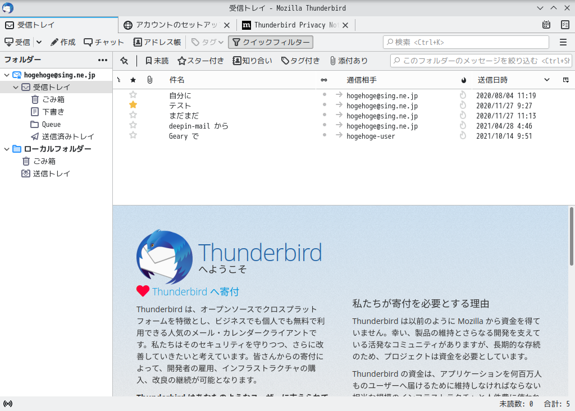Open the Thunderbird application menu (hamburger)
The image size is (575, 411).
[563, 42]
